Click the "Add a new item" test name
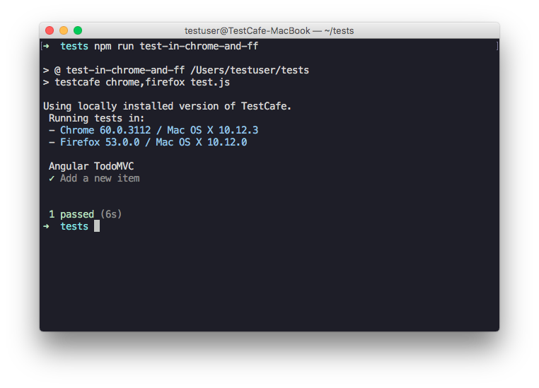This screenshot has width=539, height=388. tap(100, 178)
